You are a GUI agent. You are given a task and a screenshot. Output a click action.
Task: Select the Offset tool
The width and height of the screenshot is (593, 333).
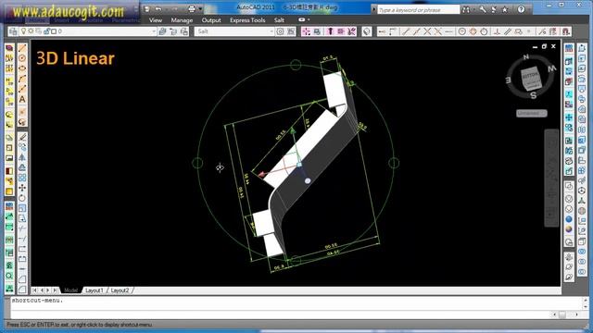coord(22,167)
